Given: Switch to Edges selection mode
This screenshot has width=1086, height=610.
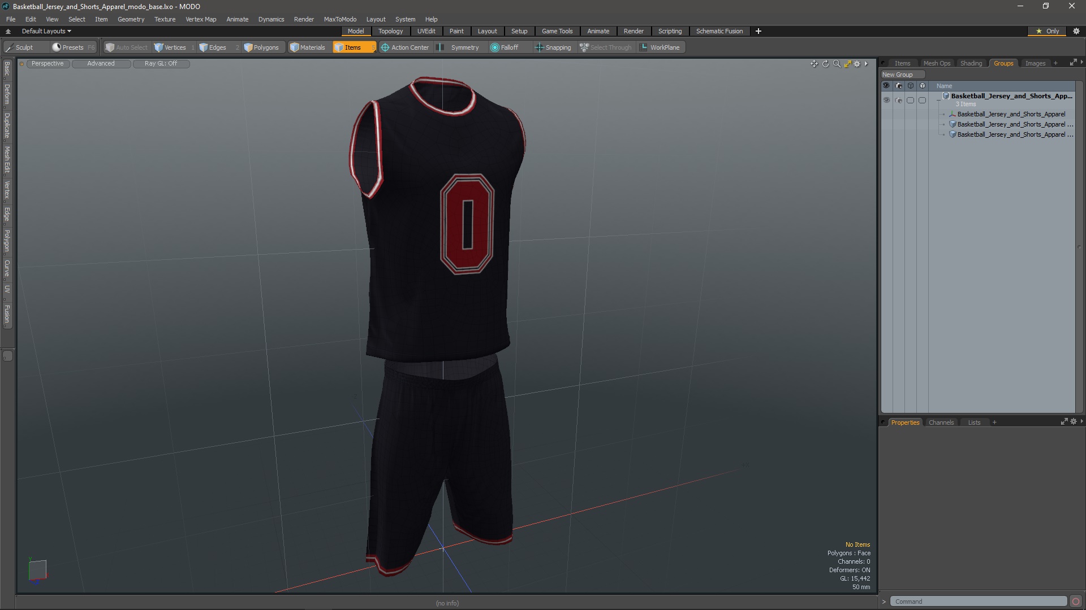Looking at the screenshot, I should click(x=213, y=47).
